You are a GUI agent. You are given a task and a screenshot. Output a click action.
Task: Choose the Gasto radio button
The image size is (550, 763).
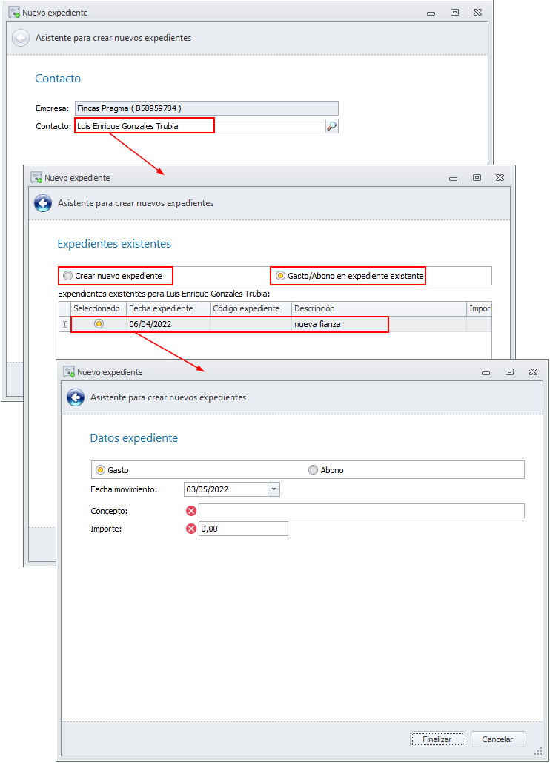click(101, 469)
